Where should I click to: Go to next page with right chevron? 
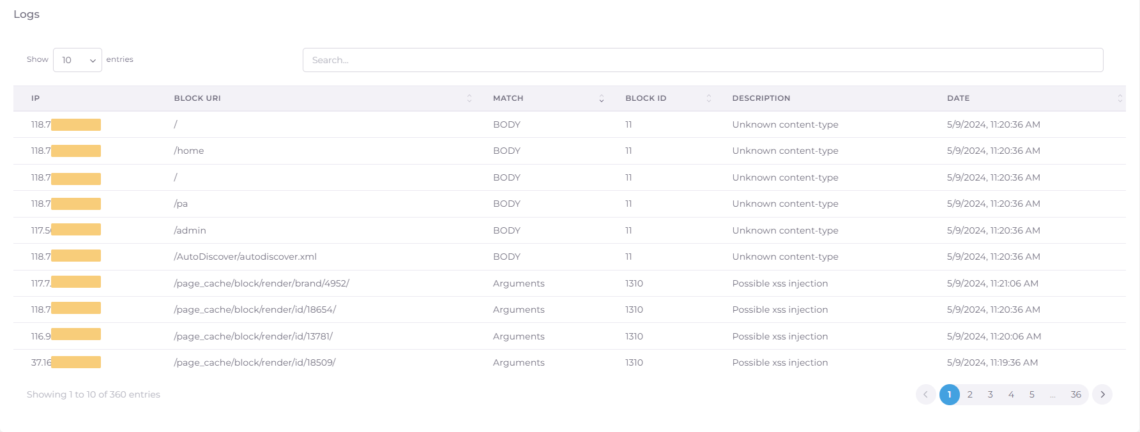pyautogui.click(x=1102, y=394)
